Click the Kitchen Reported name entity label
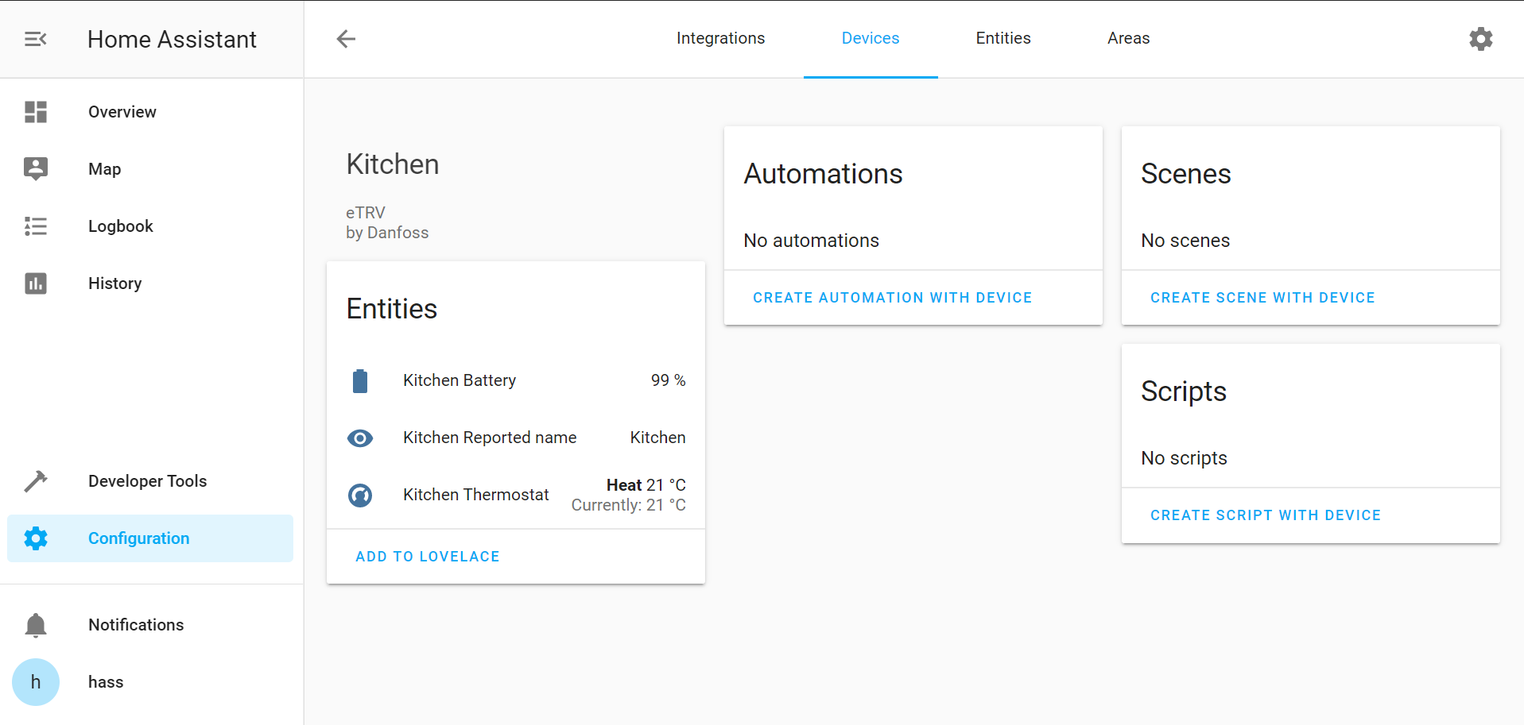This screenshot has height=725, width=1524. 490,438
